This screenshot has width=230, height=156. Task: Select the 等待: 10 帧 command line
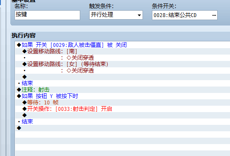[x=122, y=102]
